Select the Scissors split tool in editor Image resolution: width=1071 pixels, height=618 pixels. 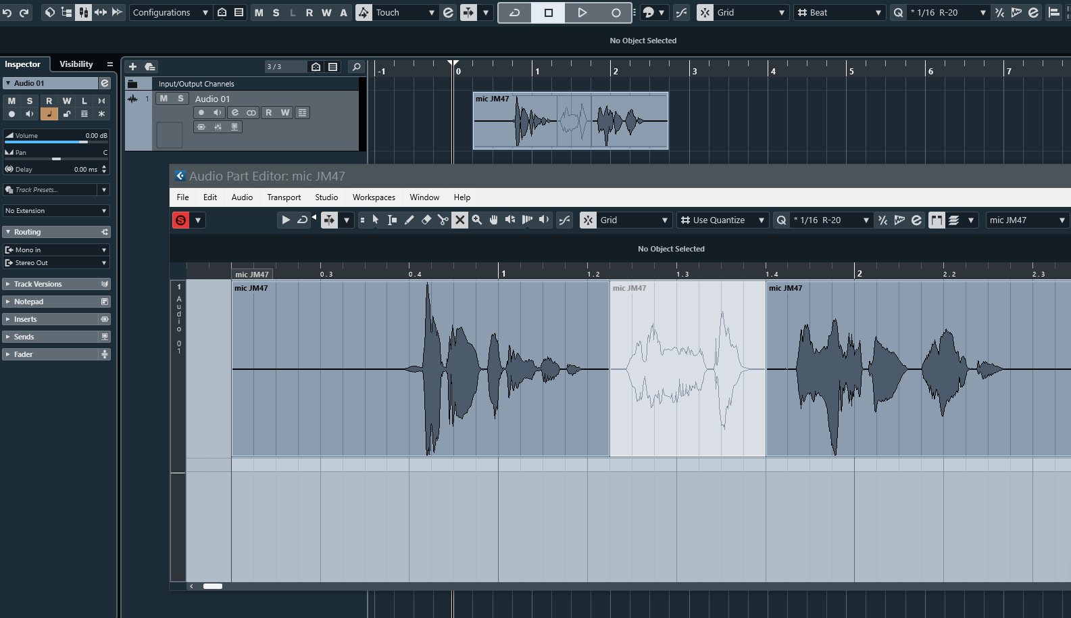pyautogui.click(x=443, y=220)
